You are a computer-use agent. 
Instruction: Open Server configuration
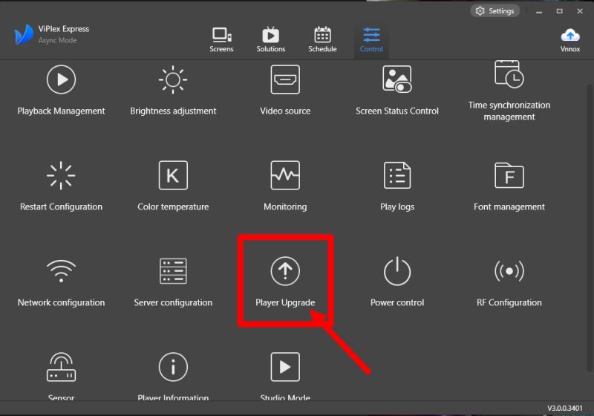point(173,272)
